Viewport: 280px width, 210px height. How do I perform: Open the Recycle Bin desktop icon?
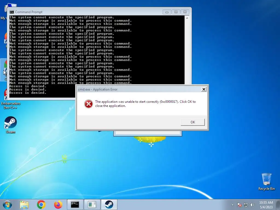(266, 182)
